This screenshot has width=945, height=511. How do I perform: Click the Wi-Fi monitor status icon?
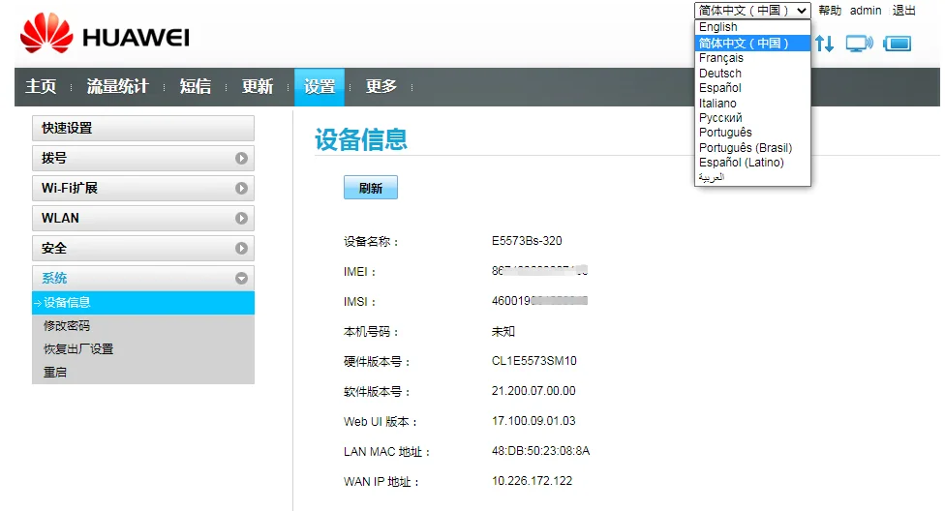859,44
